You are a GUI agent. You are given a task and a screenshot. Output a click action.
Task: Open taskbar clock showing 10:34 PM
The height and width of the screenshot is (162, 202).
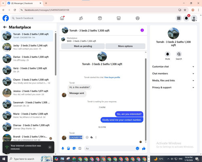click(189, 159)
